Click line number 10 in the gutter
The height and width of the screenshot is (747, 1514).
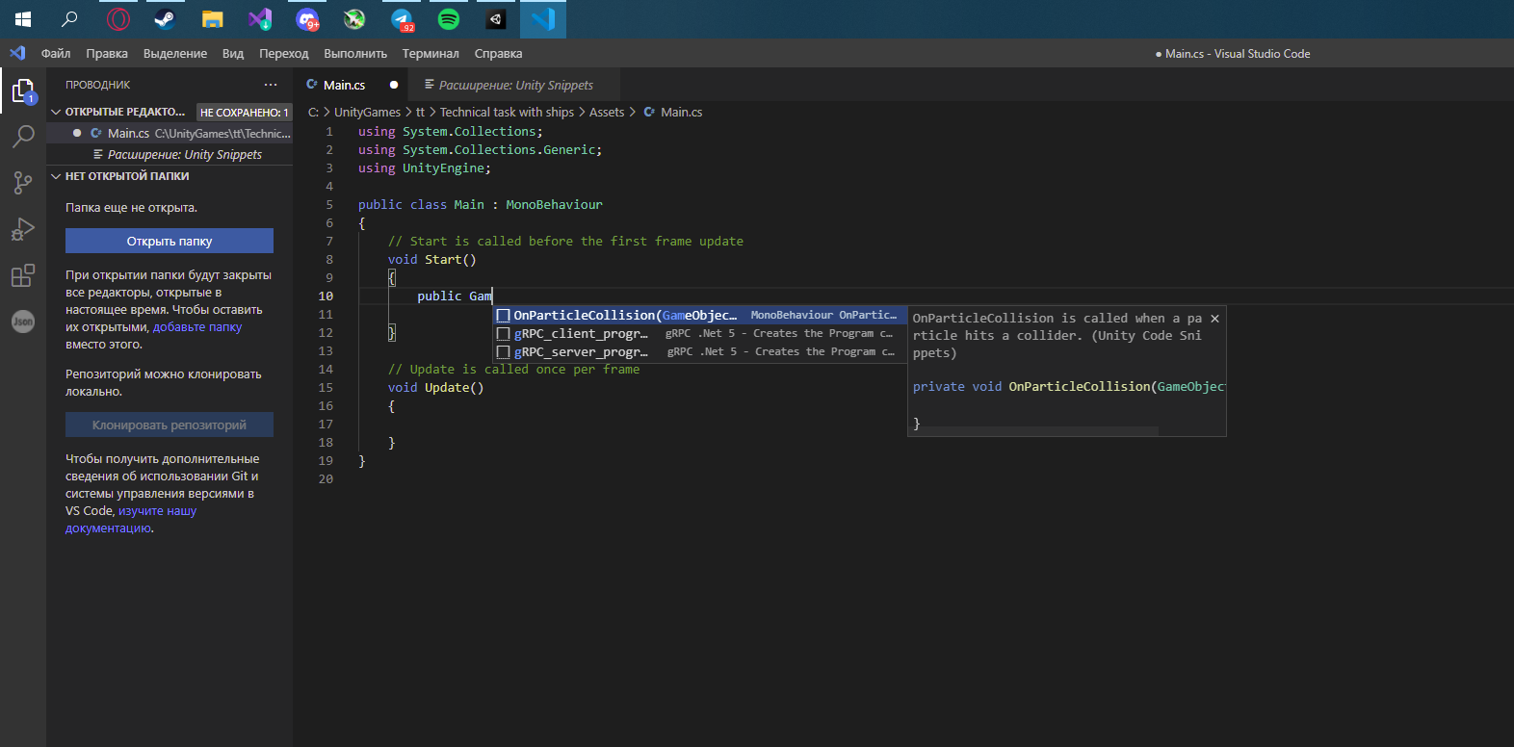(326, 296)
